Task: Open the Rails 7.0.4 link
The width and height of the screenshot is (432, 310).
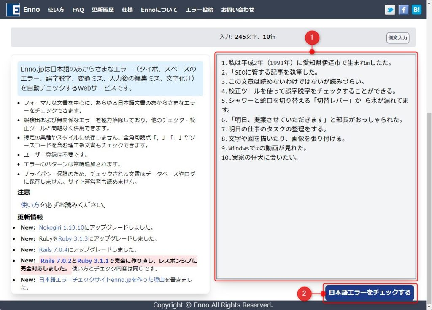Action: point(54,249)
